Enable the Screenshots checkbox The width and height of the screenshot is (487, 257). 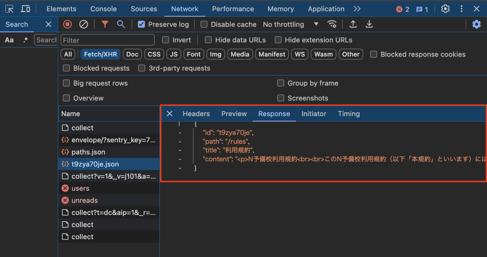click(x=280, y=98)
